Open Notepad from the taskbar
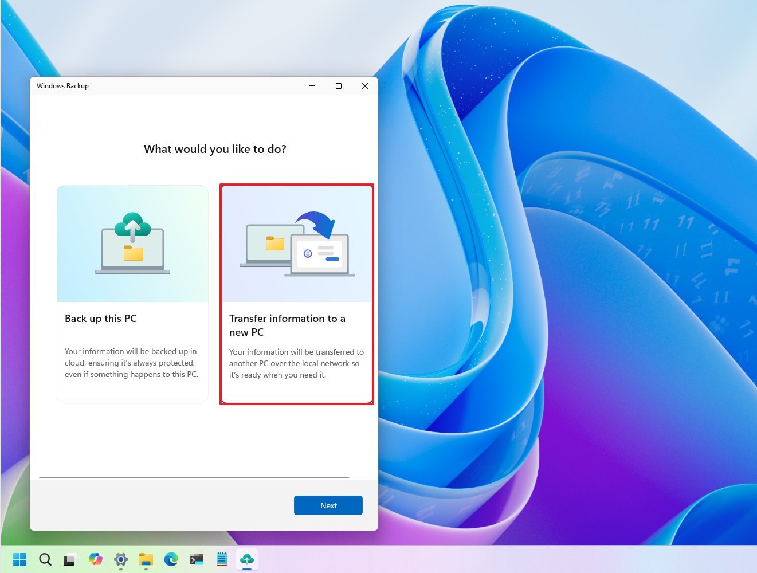The image size is (757, 573). (221, 559)
